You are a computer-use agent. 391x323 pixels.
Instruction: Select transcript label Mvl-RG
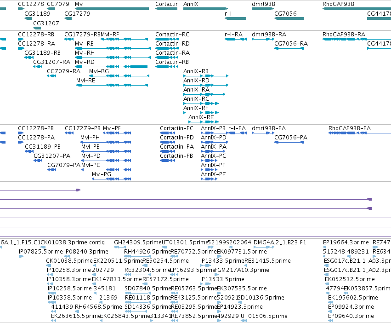click(99, 71)
